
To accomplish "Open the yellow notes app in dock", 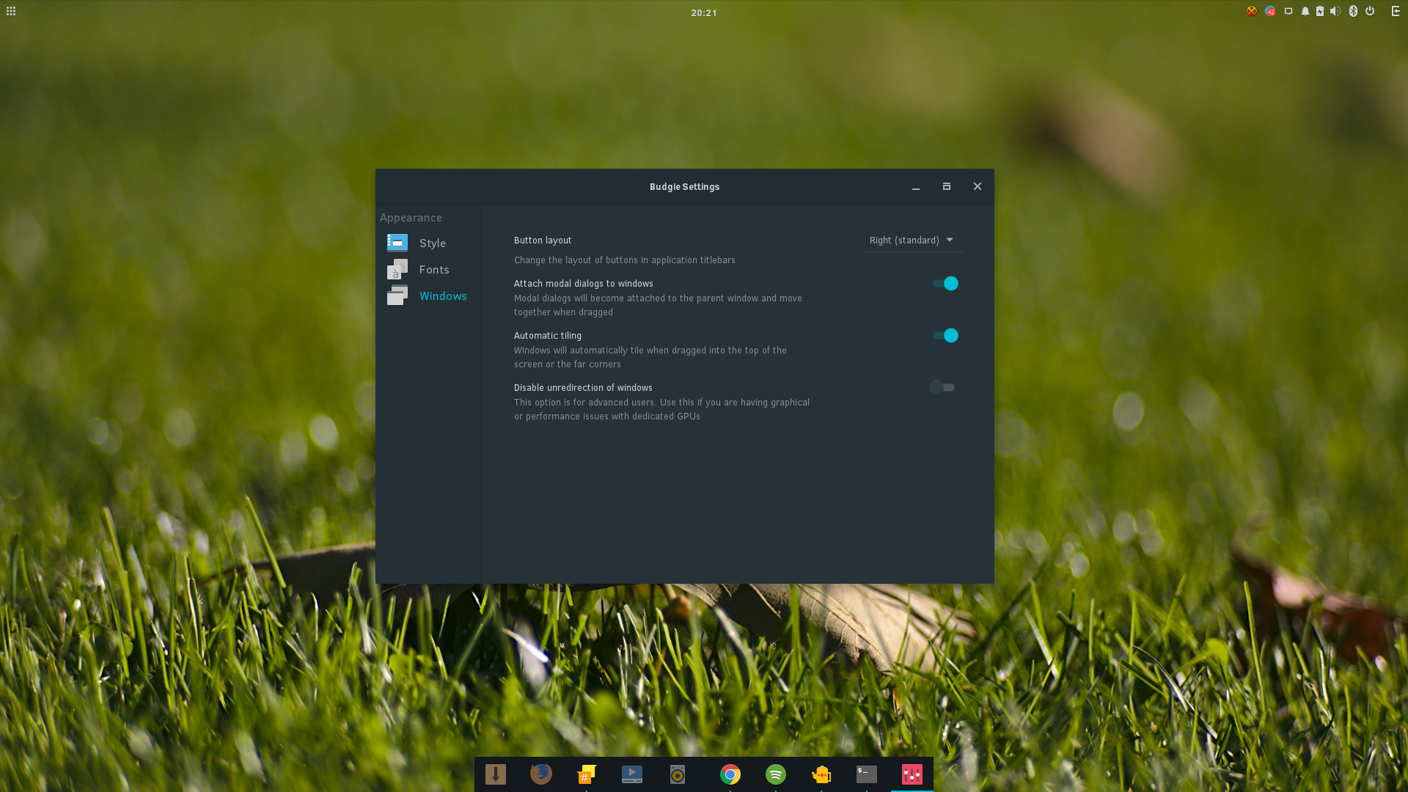I will (x=587, y=774).
